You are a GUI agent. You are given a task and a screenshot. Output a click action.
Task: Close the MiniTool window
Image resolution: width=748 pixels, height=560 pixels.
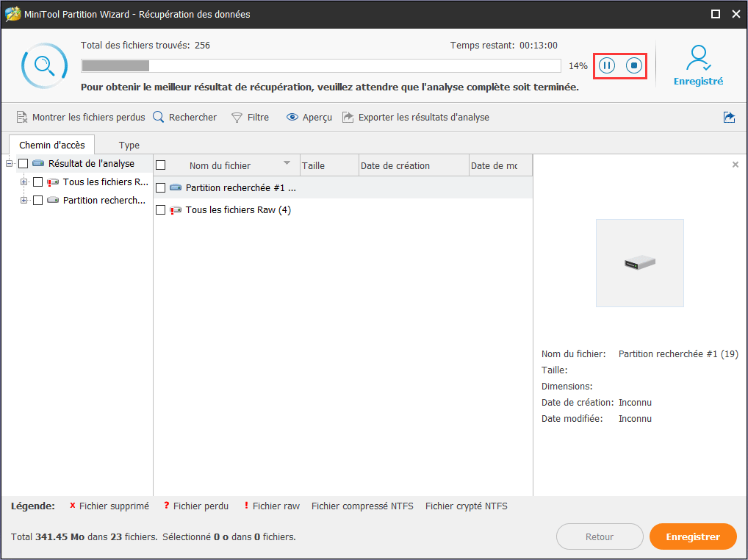click(x=736, y=14)
